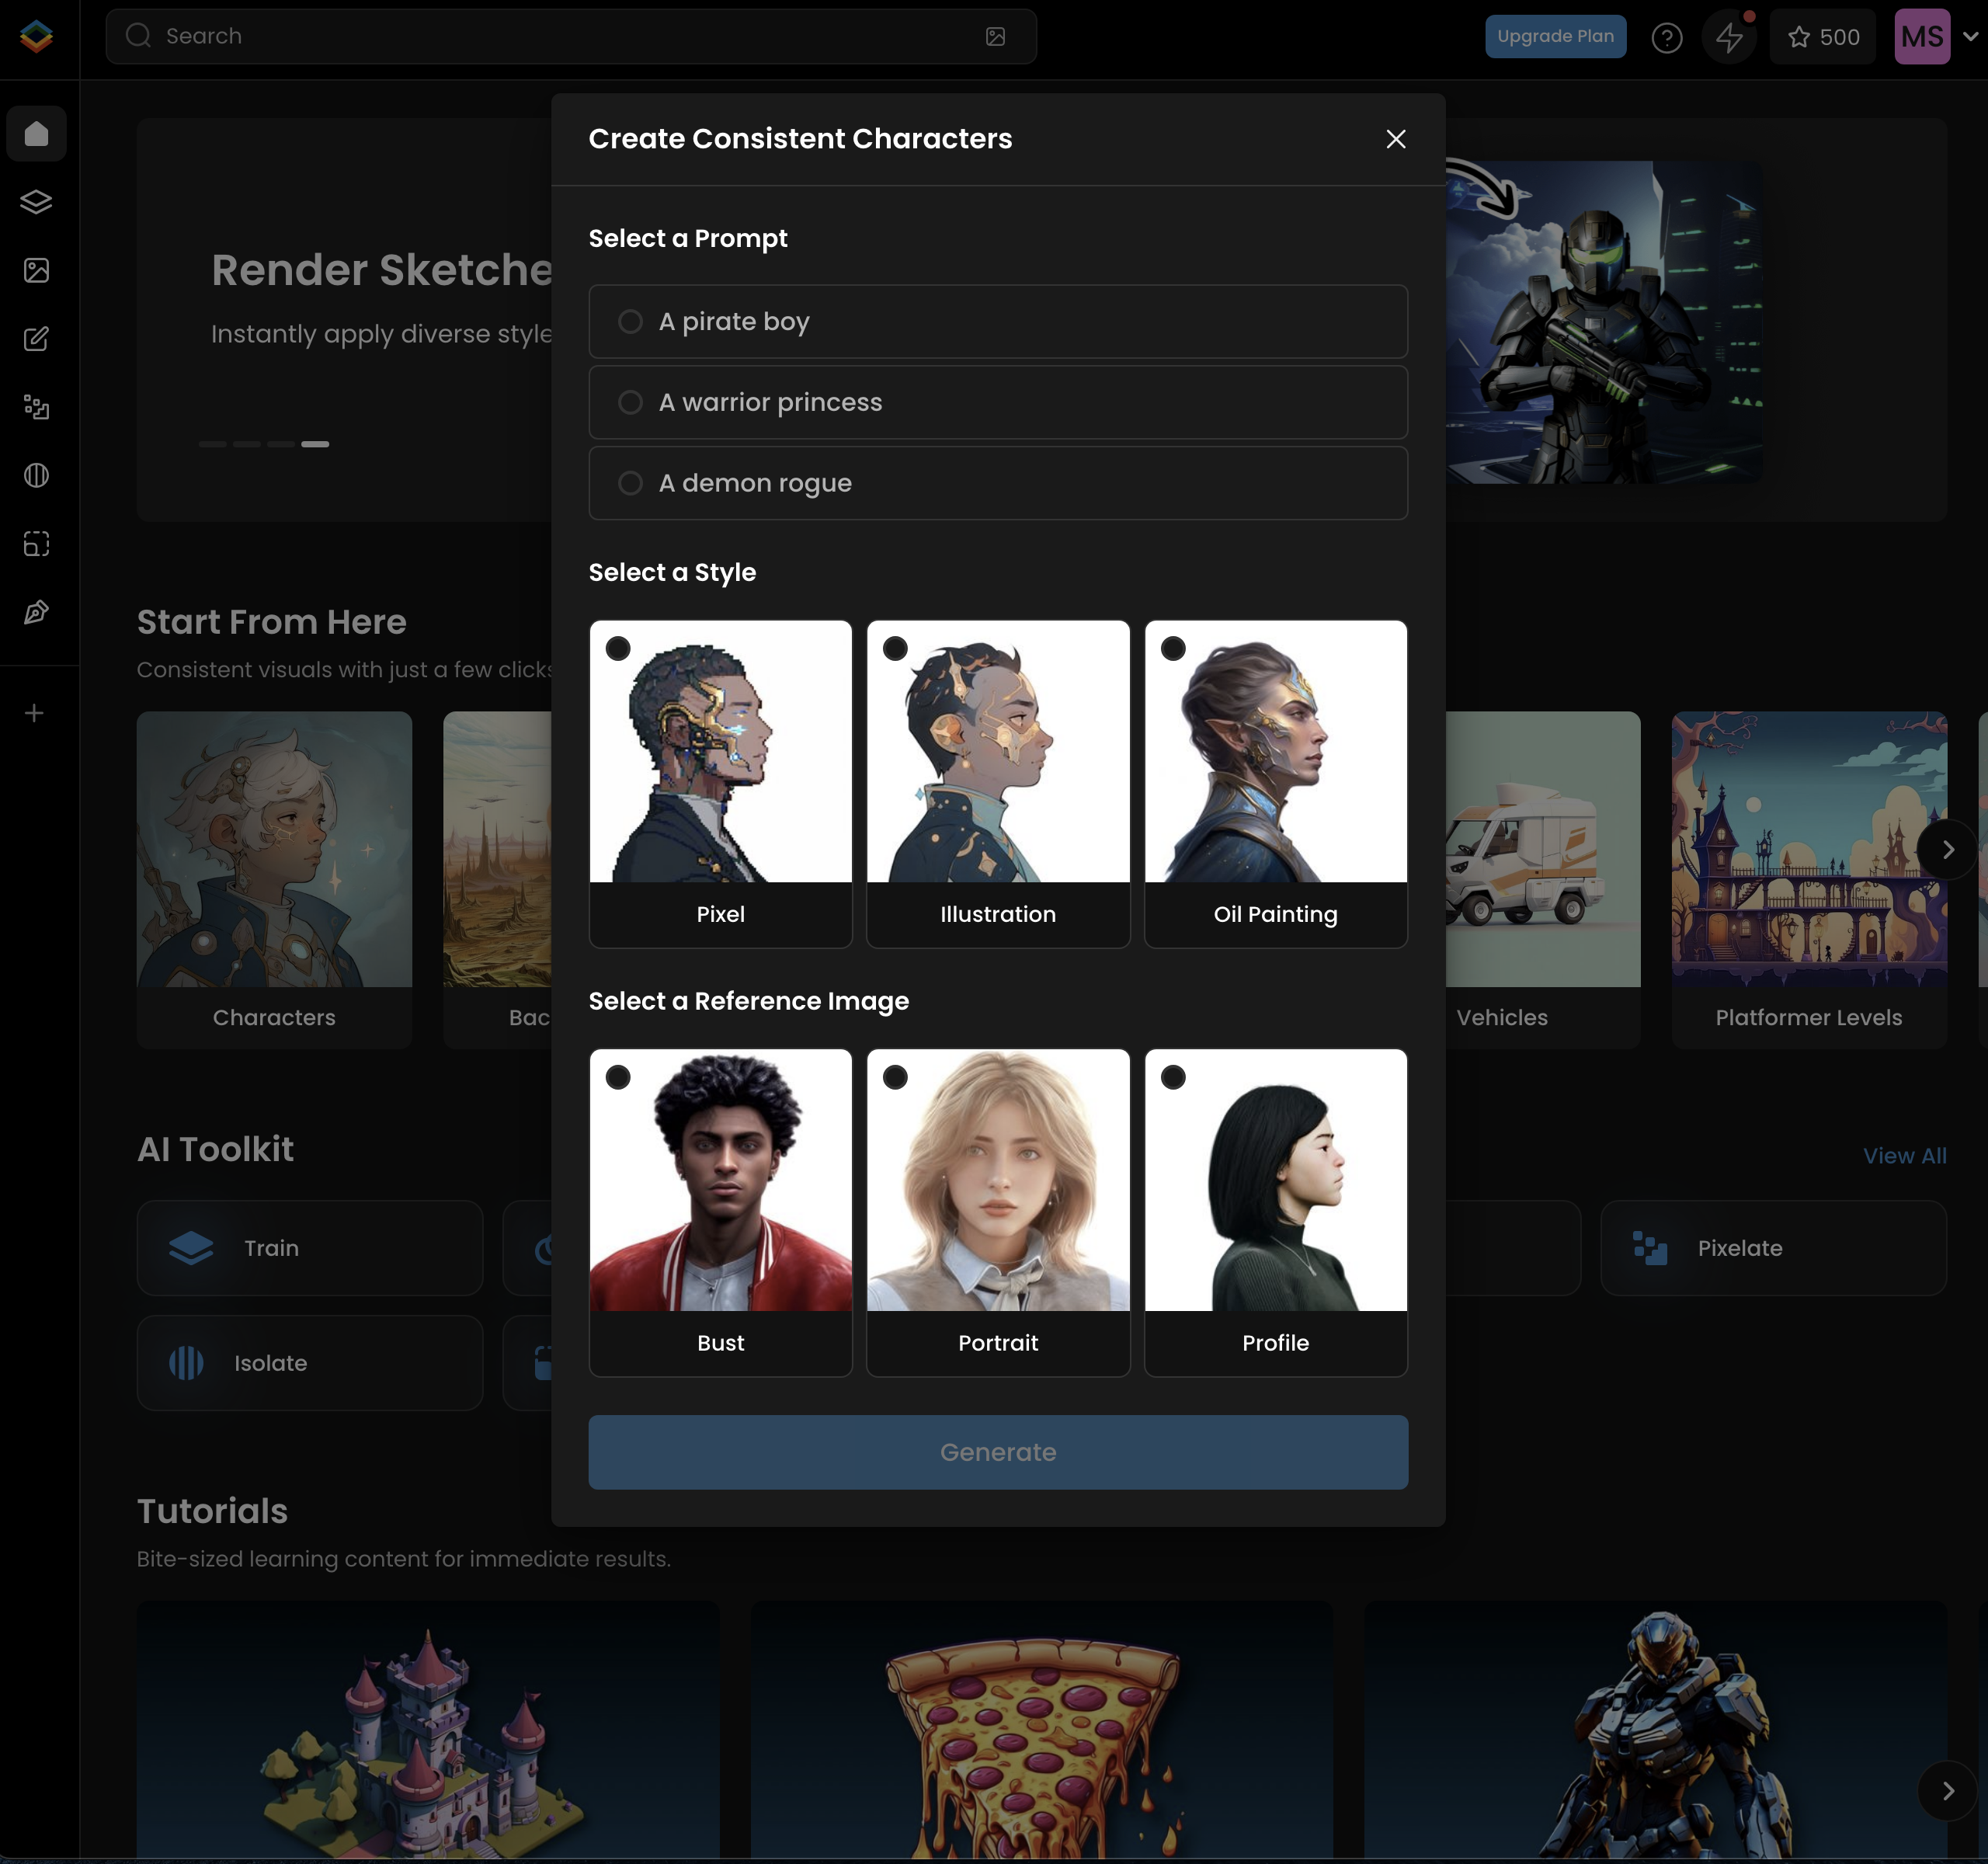Click the Isolate icon in AI Toolkit
The width and height of the screenshot is (1988, 1864).
click(186, 1363)
